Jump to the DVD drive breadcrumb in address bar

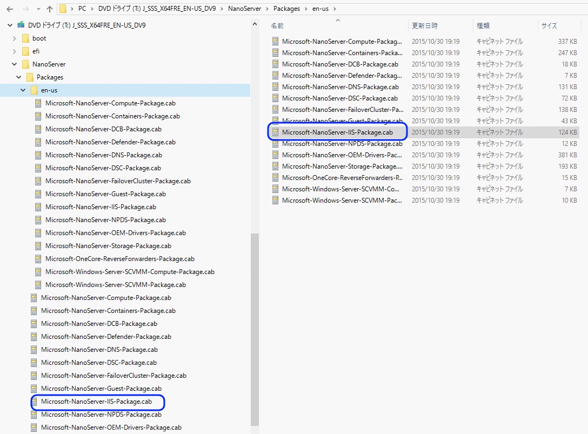[x=157, y=9]
